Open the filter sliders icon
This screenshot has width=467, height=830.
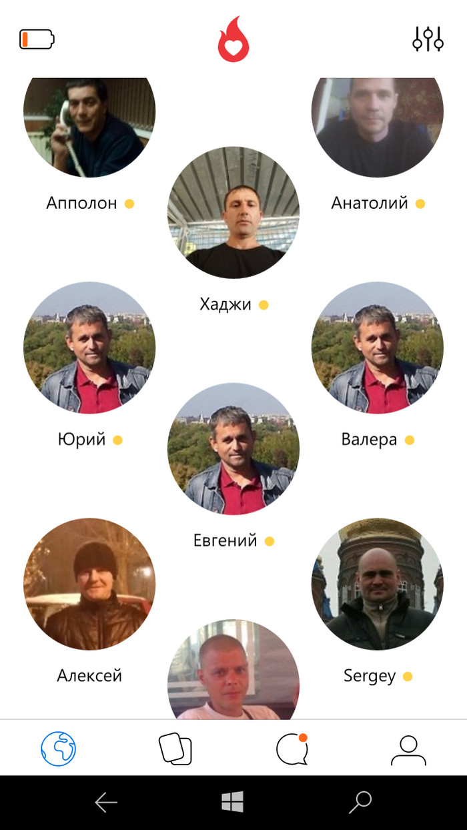428,39
